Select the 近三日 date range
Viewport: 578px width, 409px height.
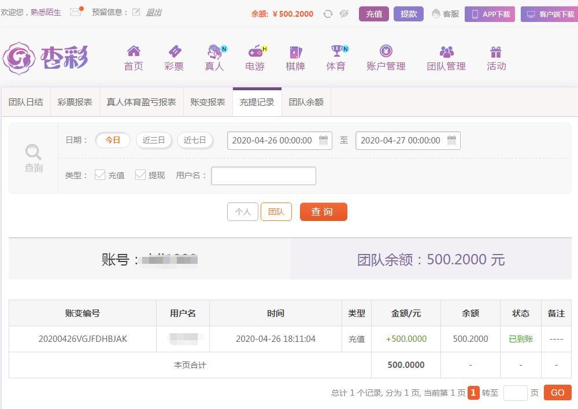point(154,140)
